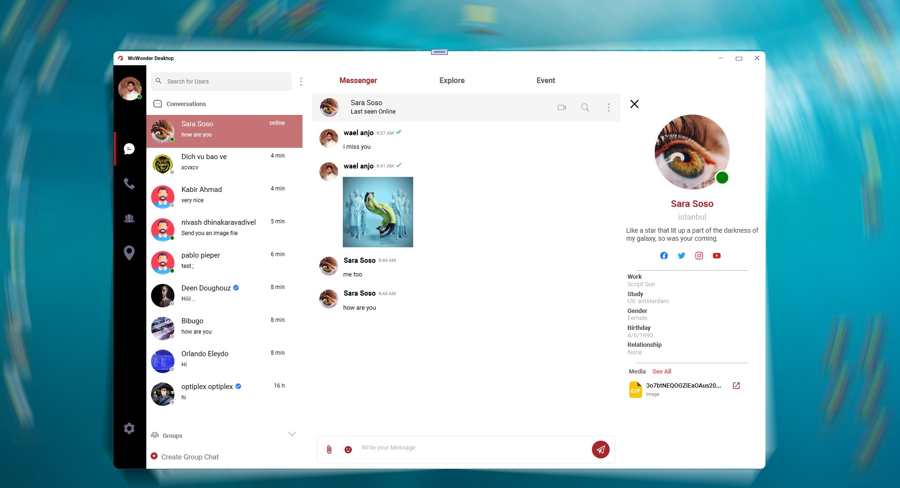Open Sara Soso's Facebook profile link
Viewport: 900px width, 488px height.
click(x=664, y=256)
